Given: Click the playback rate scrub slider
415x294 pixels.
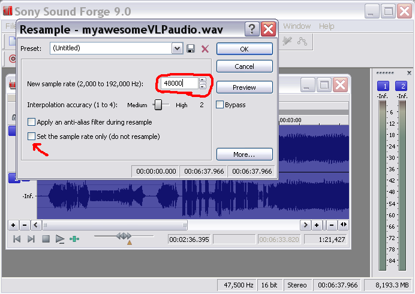Looking at the screenshot, I should [124, 236].
